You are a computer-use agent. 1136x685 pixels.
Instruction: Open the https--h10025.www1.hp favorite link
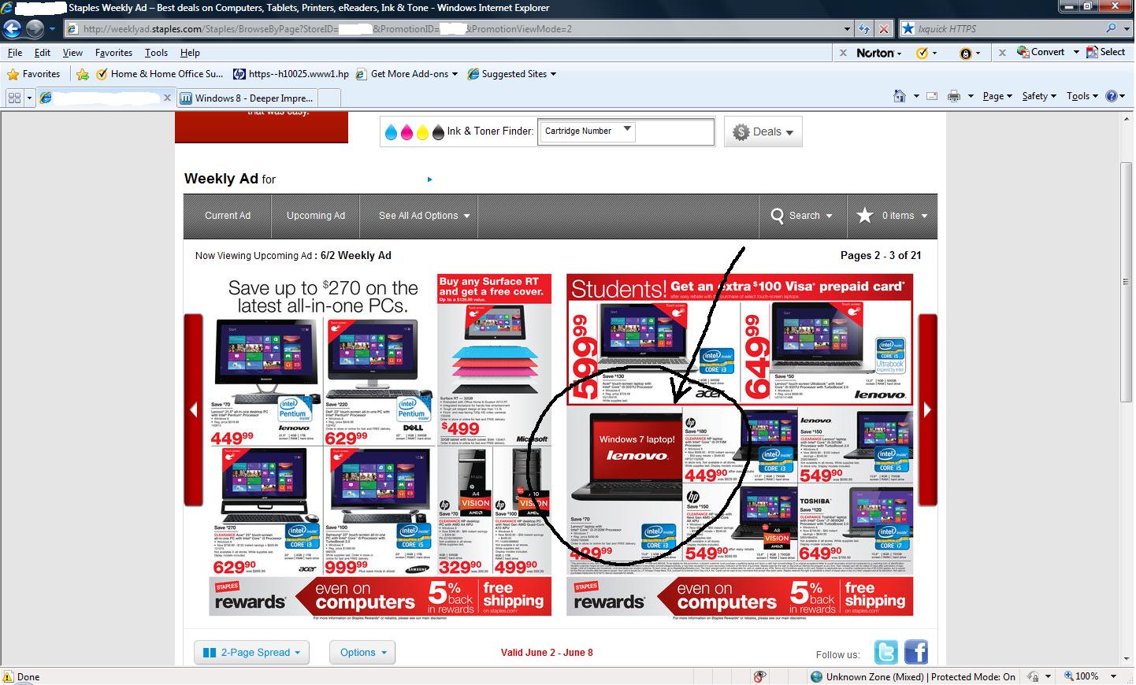(x=291, y=74)
